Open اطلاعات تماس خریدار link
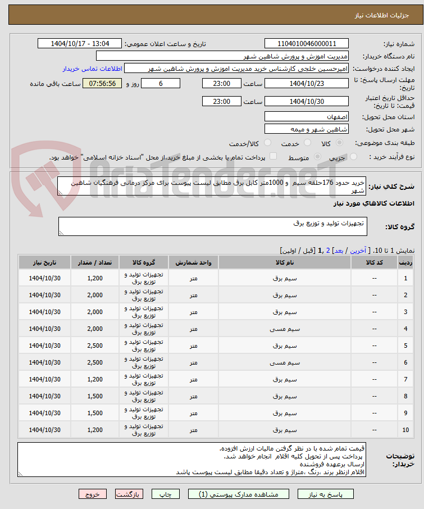 click(93, 69)
